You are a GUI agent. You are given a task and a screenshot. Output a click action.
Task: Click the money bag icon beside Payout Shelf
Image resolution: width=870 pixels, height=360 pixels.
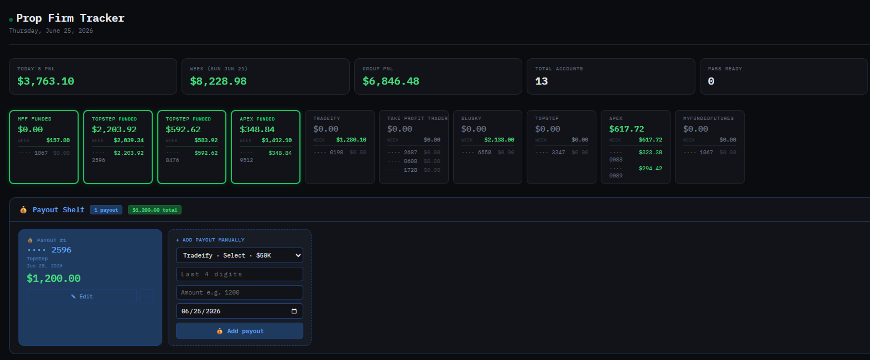pos(23,210)
